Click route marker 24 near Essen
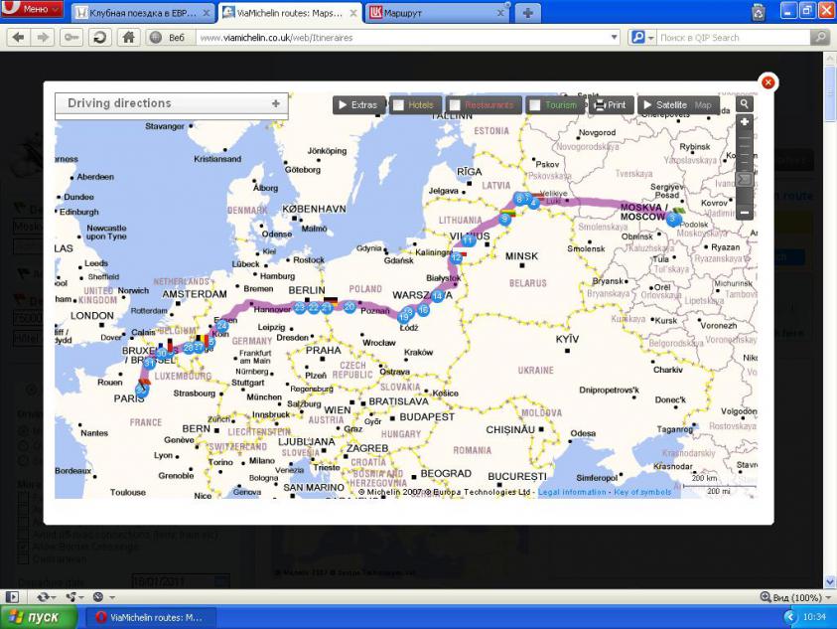Screen dimensions: 837x629 point(222,326)
